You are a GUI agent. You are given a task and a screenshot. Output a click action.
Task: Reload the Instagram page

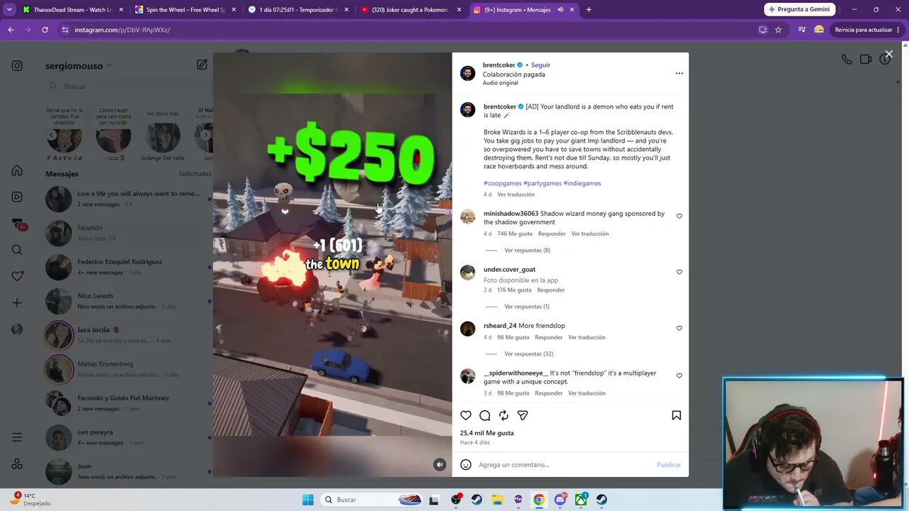[x=45, y=30]
